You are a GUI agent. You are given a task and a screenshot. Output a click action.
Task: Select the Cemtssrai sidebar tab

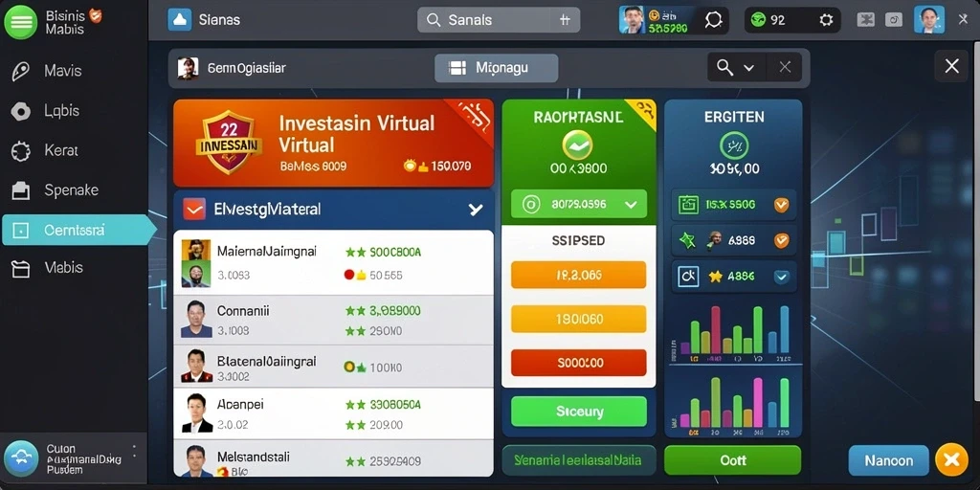point(78,231)
